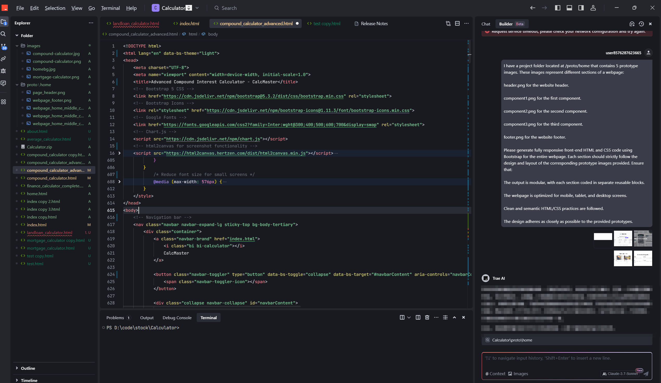Toggle secondary sidebar layout icon
Screen dimensions: 661x383
click(x=581, y=8)
